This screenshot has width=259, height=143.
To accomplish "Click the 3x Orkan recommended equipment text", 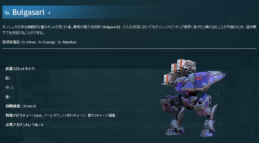I will click(x=28, y=42).
